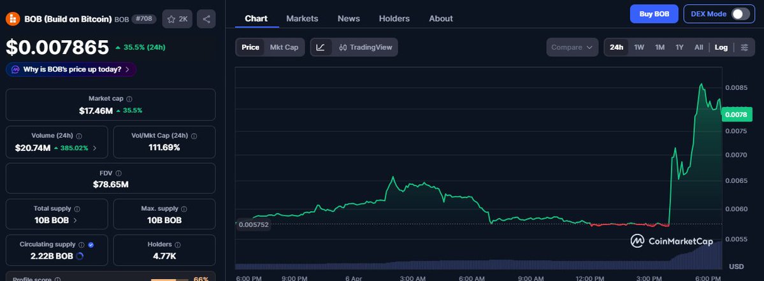
Task: Select the 1M time range
Action: click(x=659, y=47)
